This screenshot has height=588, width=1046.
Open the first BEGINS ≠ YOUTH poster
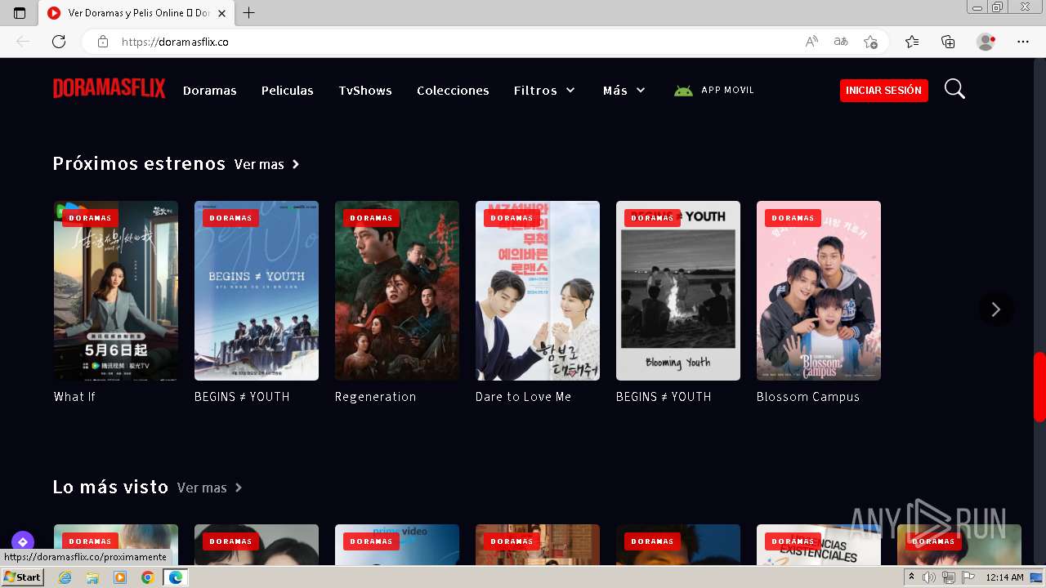[257, 291]
